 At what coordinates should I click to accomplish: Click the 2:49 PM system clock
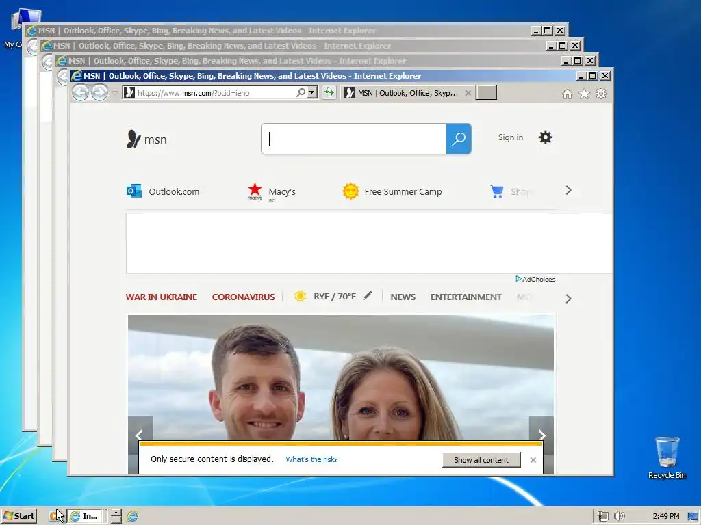click(x=665, y=517)
